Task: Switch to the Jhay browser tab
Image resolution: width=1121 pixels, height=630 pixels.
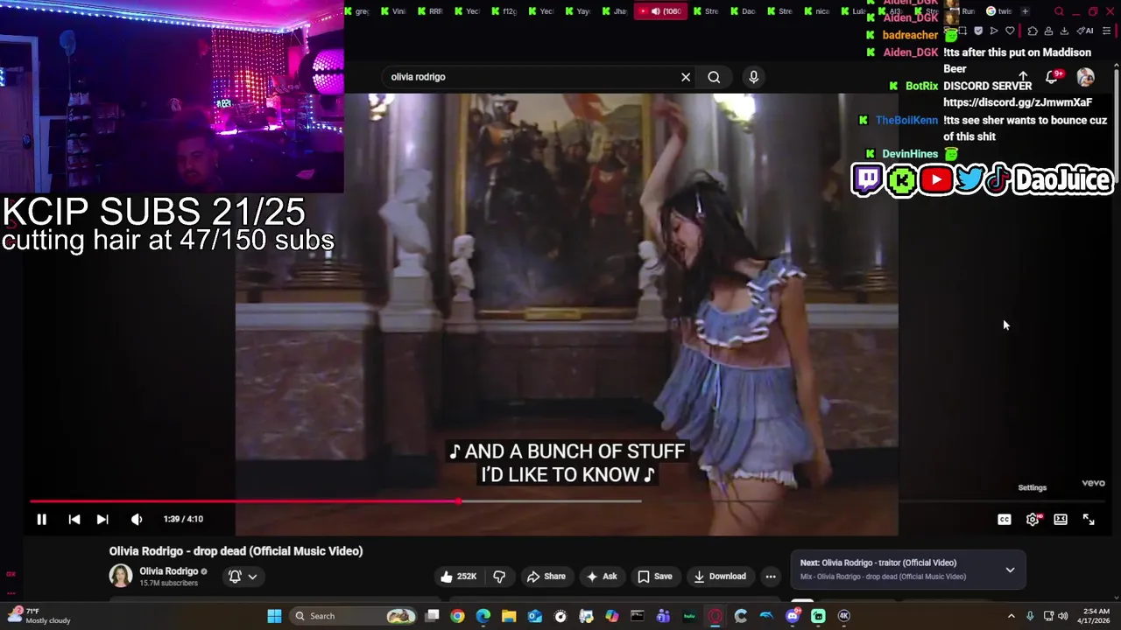Action: coord(613,11)
